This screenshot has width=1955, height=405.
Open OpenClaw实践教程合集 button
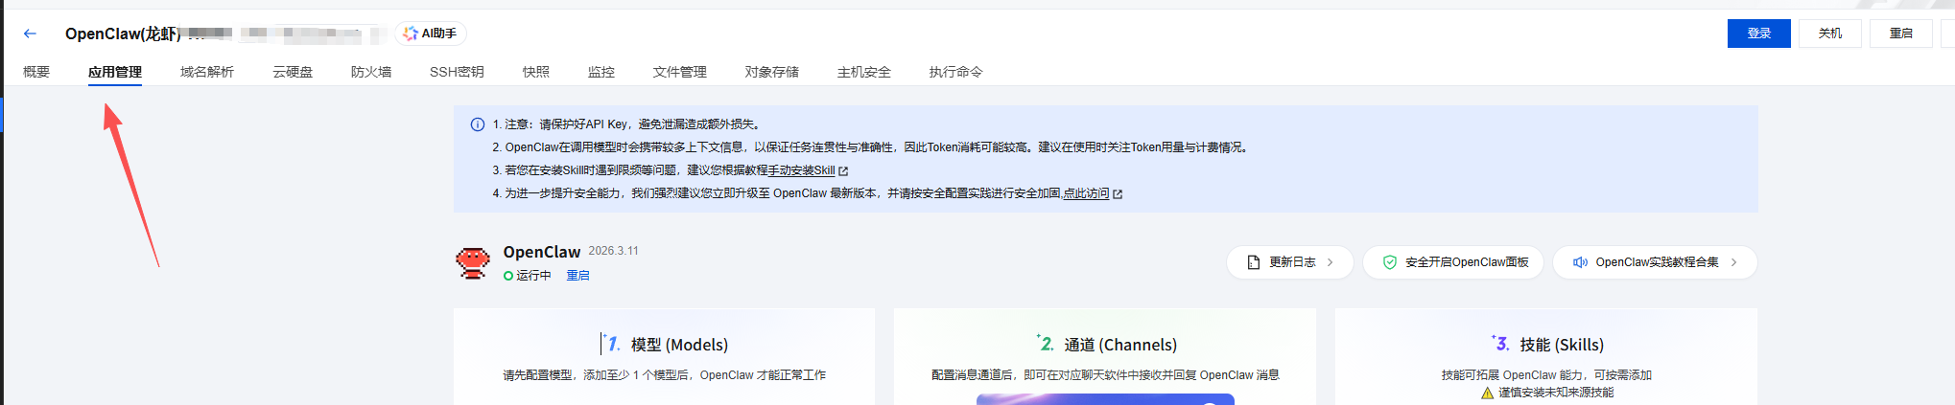pyautogui.click(x=1655, y=262)
